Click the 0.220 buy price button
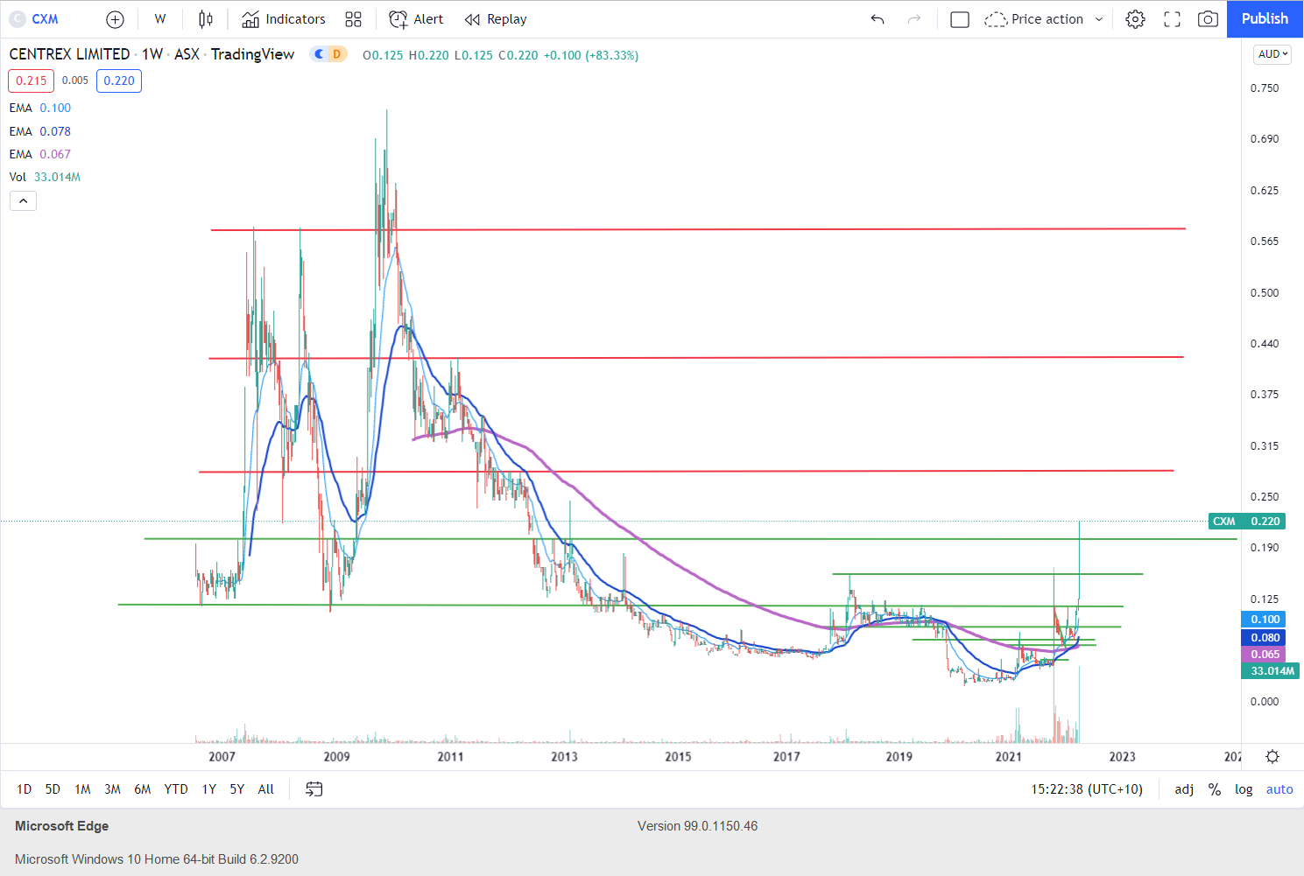1304x876 pixels. (119, 81)
